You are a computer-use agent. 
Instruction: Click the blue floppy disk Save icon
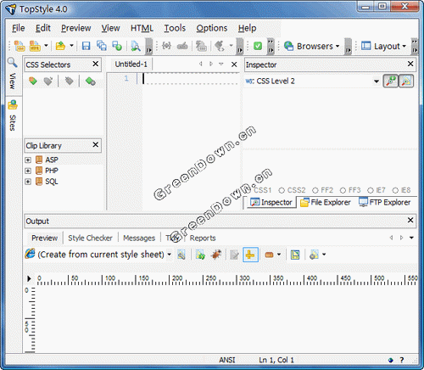click(86, 46)
